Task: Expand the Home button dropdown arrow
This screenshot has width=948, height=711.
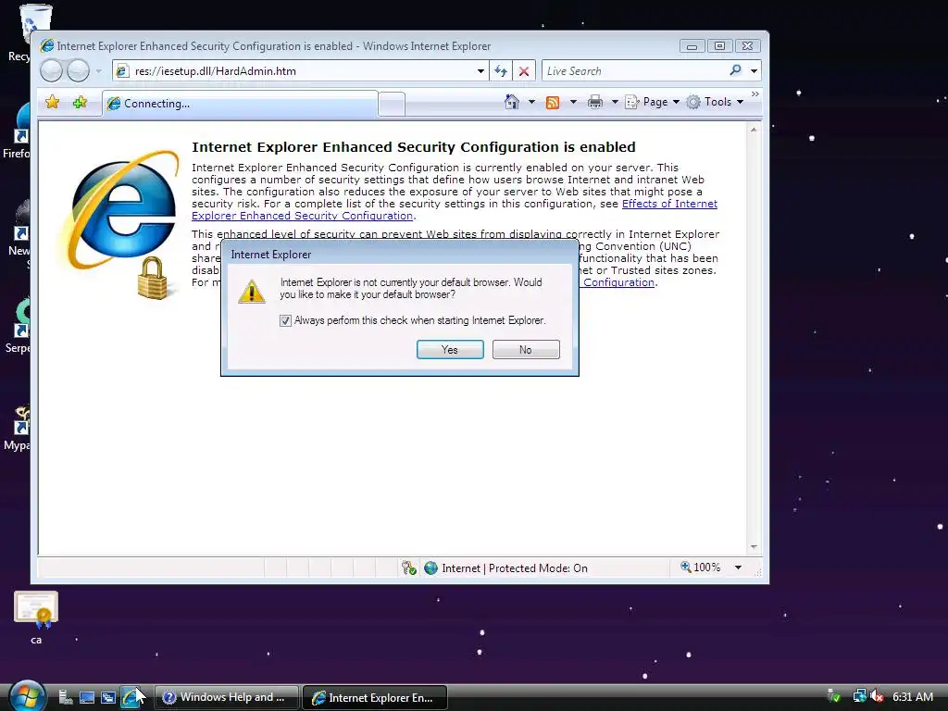Action: 531,102
